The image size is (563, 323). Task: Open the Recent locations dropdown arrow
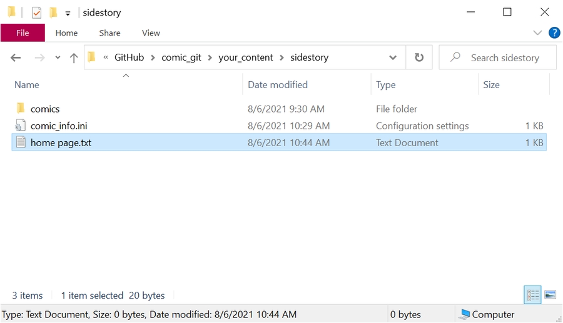(x=58, y=57)
